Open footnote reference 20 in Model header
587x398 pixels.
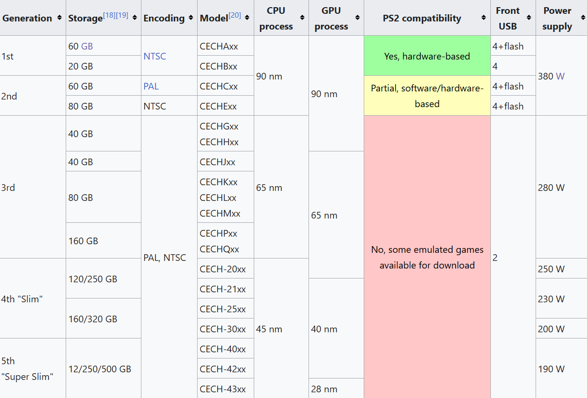235,15
